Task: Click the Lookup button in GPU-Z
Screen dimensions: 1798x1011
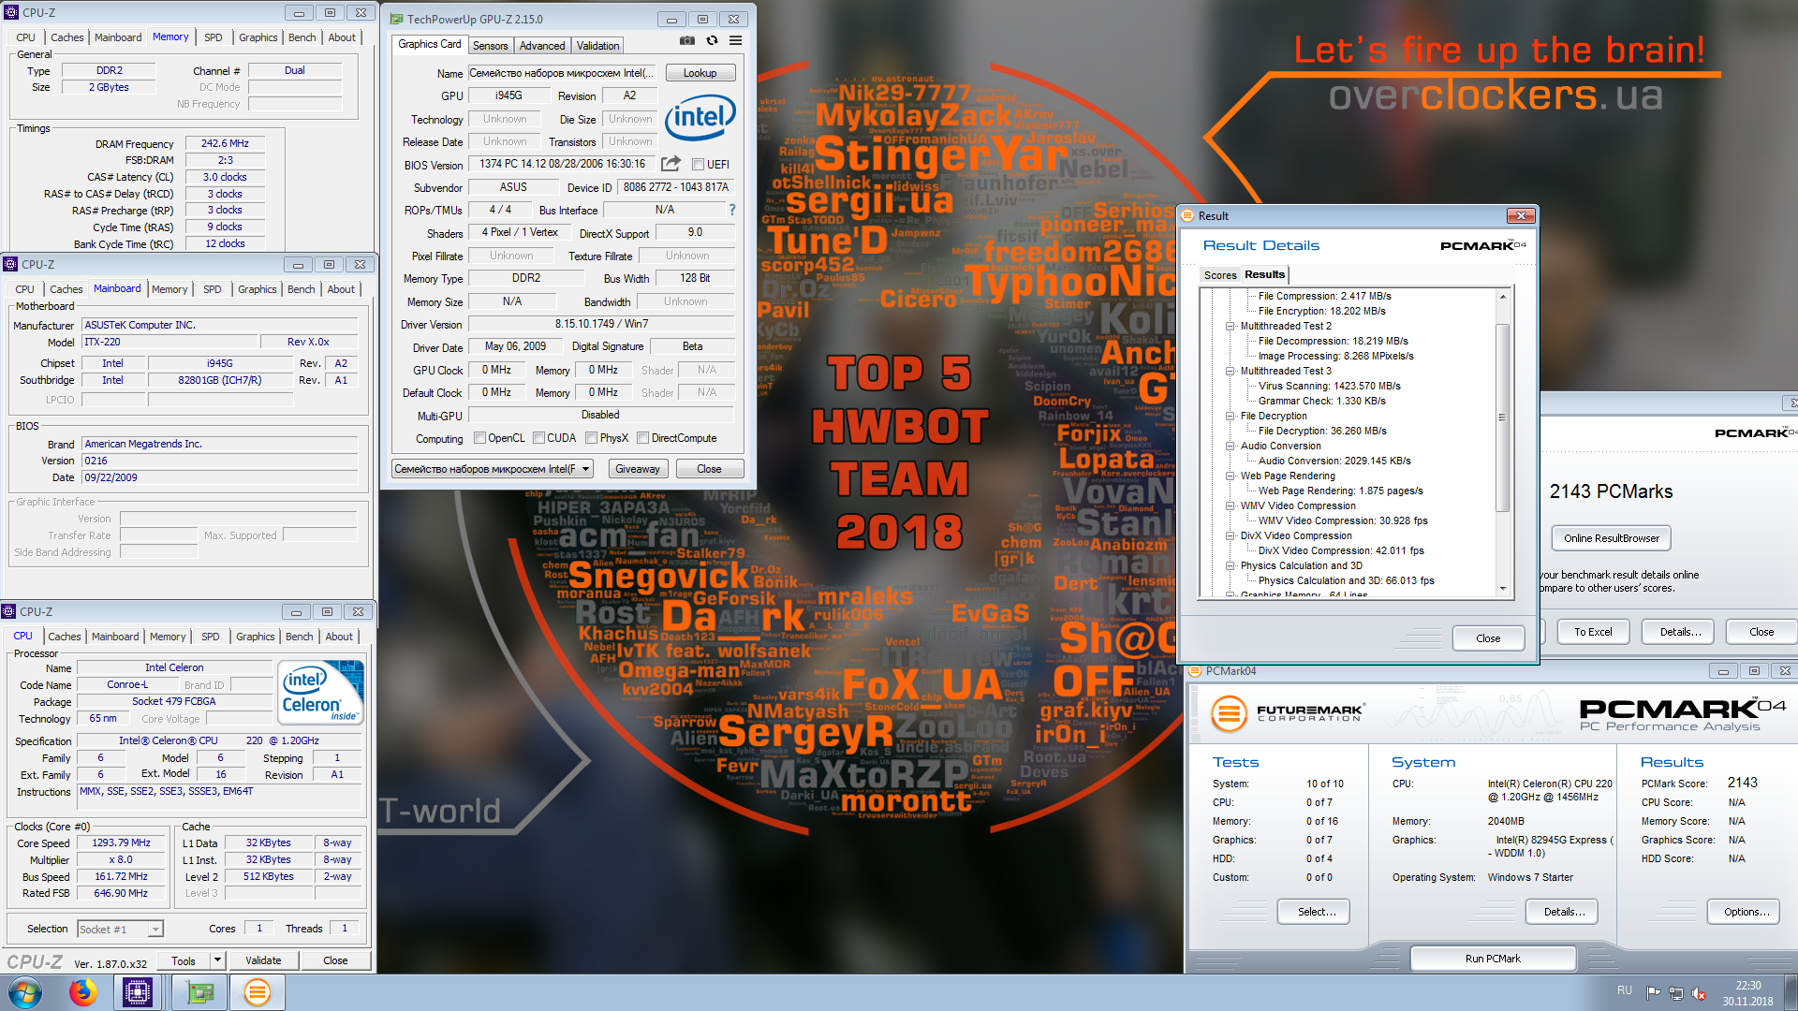Action: point(700,73)
